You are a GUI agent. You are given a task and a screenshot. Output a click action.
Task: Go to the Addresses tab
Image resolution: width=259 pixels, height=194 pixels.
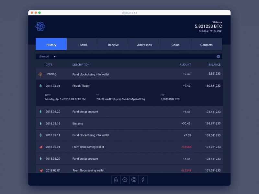pos(144,45)
